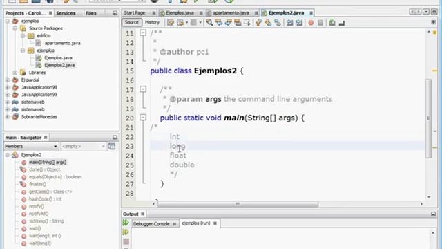Expand the JavaApplication98 project
This screenshot has height=249, width=442.
point(8,87)
